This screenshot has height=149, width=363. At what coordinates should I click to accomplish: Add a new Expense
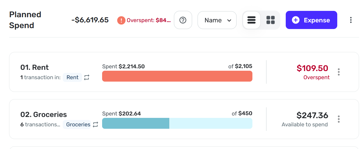pos(311,20)
